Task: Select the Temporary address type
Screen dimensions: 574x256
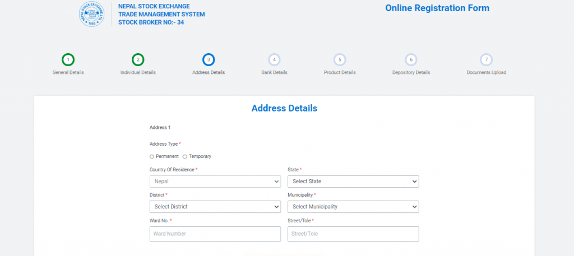Action: click(x=185, y=156)
